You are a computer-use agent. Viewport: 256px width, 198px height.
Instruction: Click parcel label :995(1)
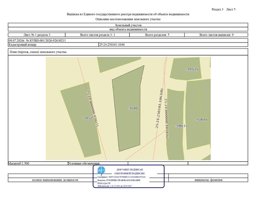pos(192,69)
